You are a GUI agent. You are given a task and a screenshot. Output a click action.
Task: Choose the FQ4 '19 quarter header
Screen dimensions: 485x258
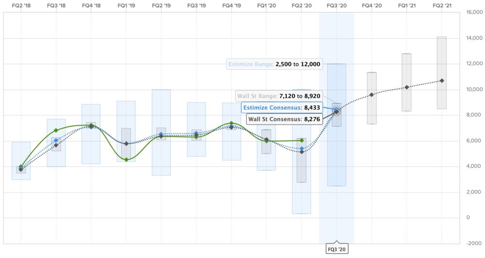(231, 5)
